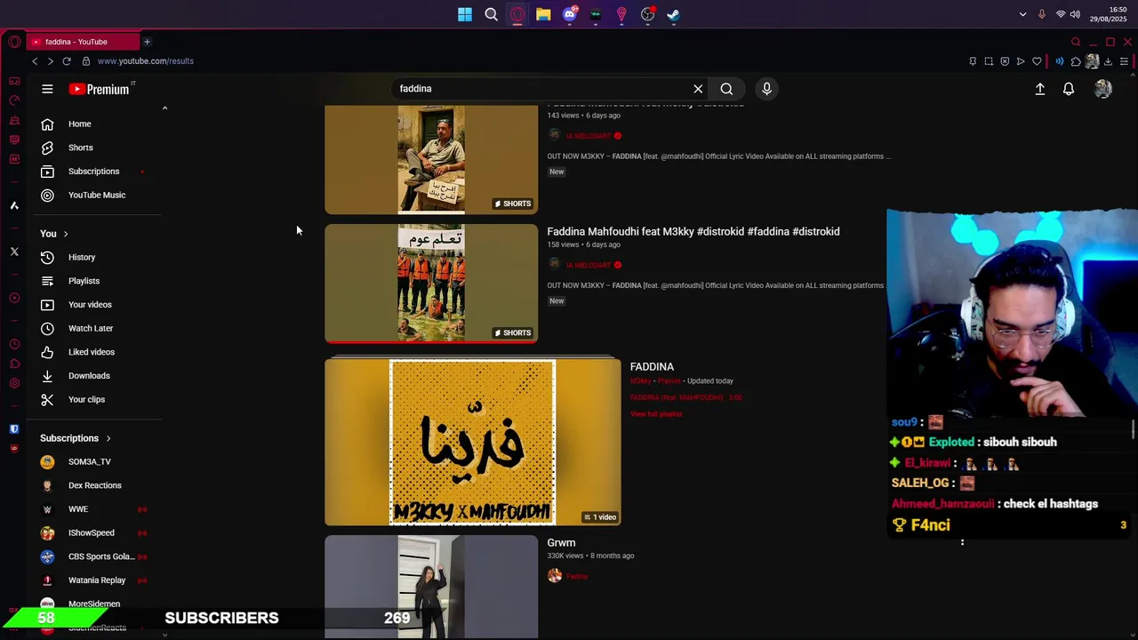Open Subscriptions feed in the sidebar
The width and height of the screenshot is (1138, 640).
98,172
